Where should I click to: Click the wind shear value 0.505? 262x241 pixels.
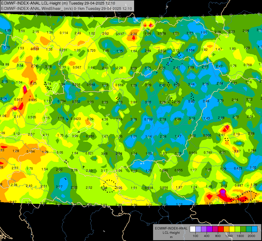32,117
